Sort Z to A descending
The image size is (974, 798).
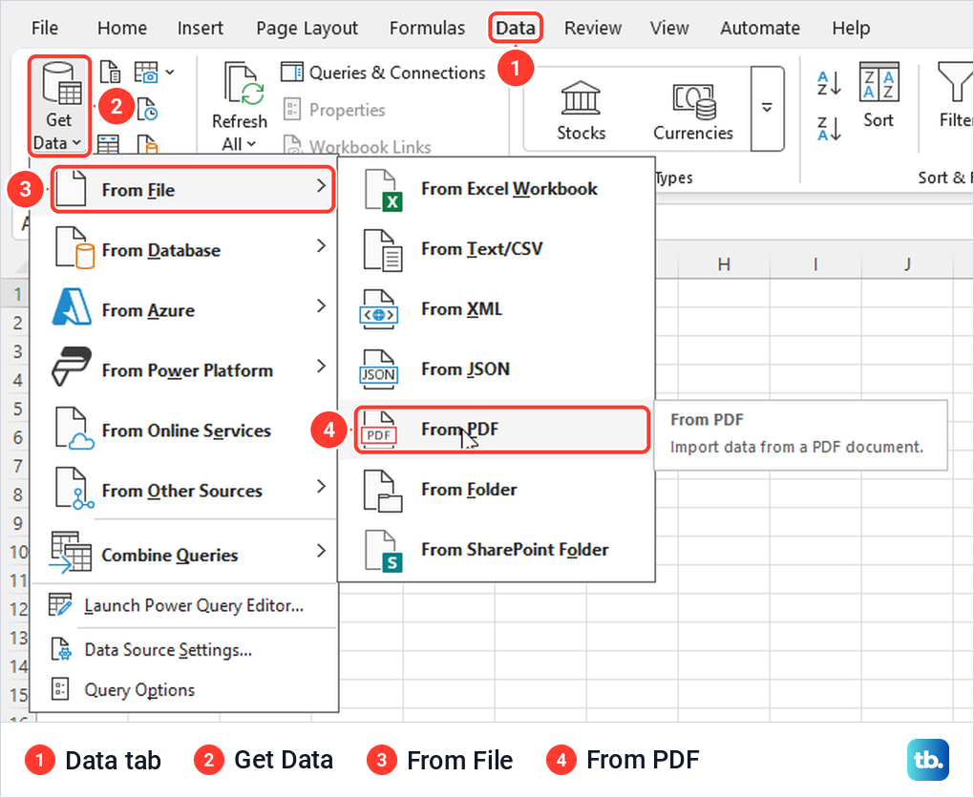[829, 129]
